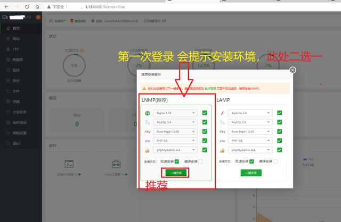The width and height of the screenshot is (341, 222).
Task: Click the green Nginx logo icon
Action: coord(148,113)
